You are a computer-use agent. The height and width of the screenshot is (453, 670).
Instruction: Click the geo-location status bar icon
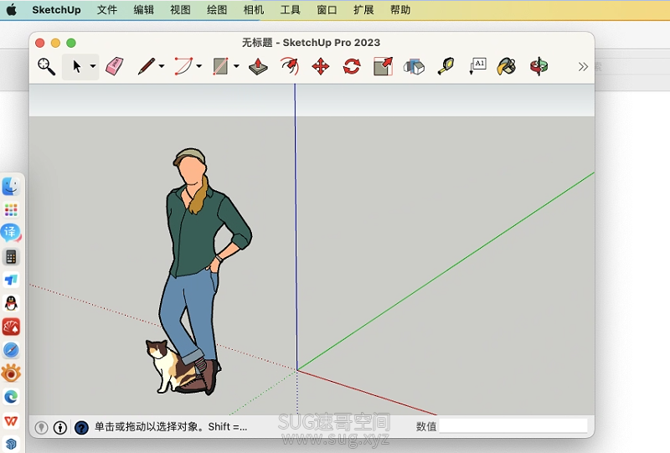pos(41,427)
